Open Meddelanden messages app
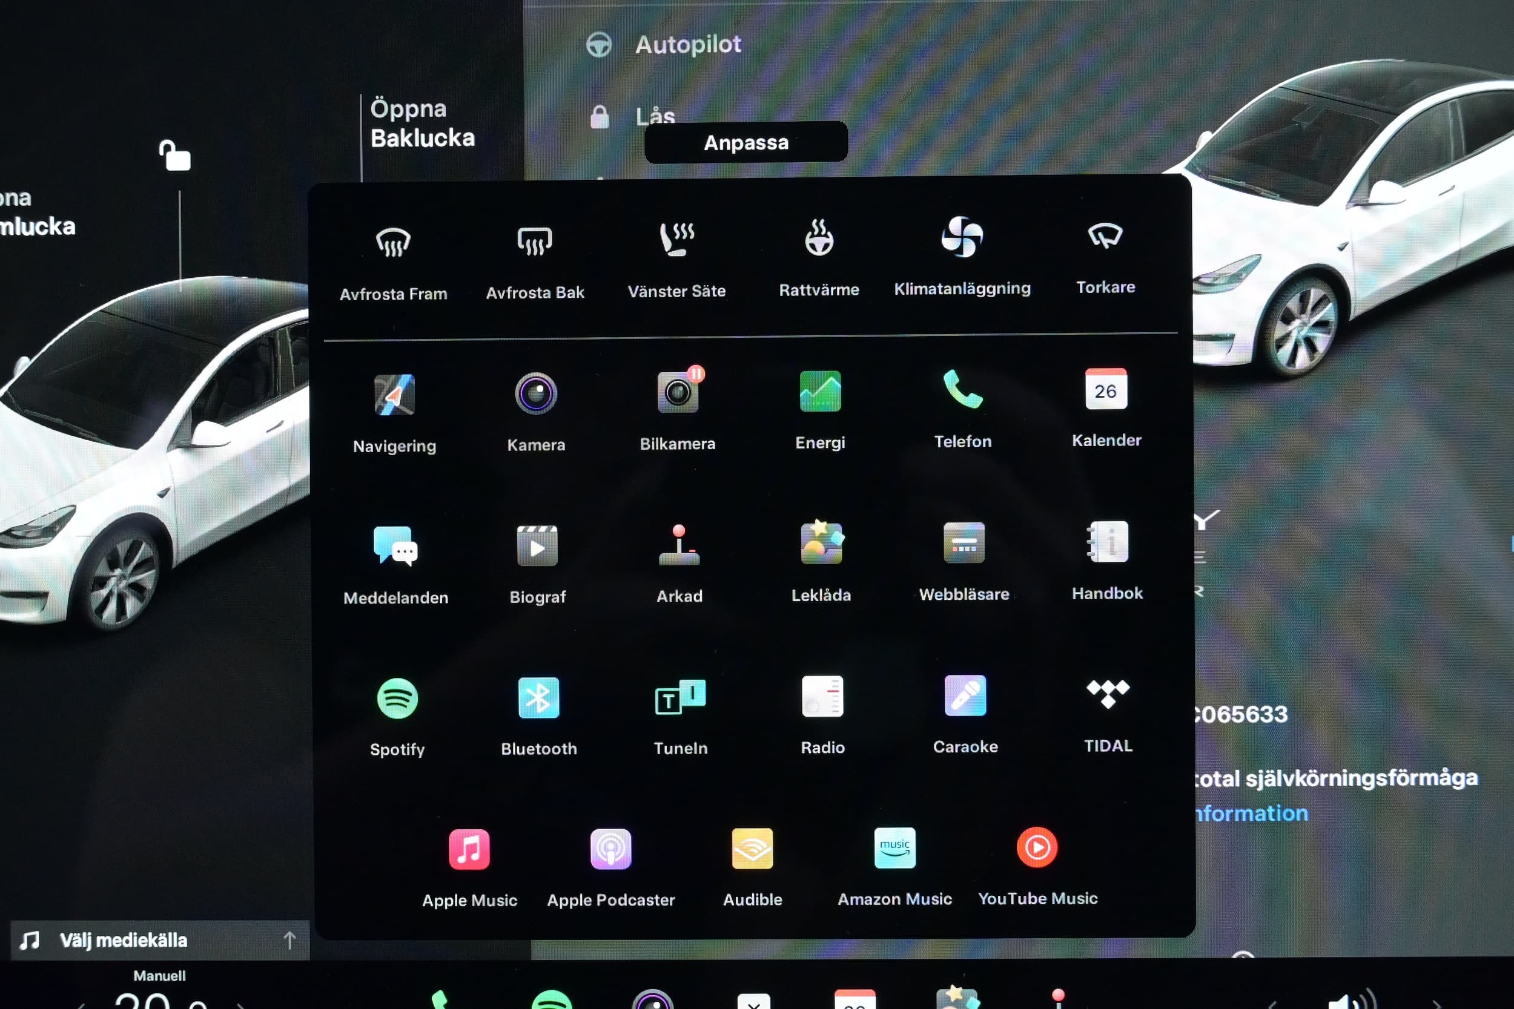The image size is (1514, 1009). (396, 565)
